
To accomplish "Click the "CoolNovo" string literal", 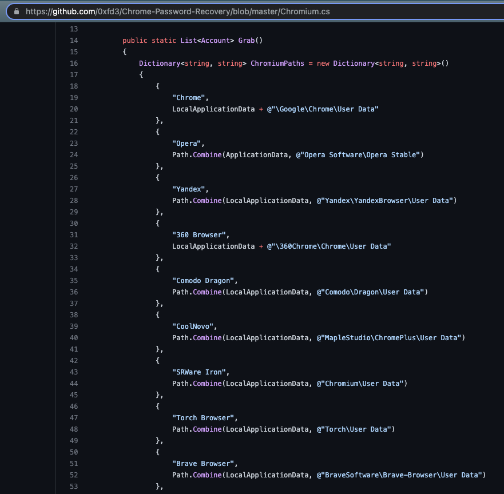I will click(x=193, y=326).
